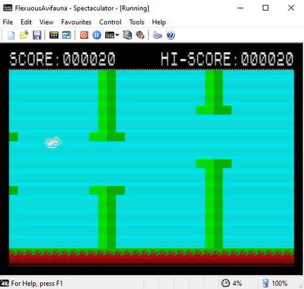Expand the model selection dropdown arrow
The height and width of the screenshot is (289, 304).
point(117,35)
